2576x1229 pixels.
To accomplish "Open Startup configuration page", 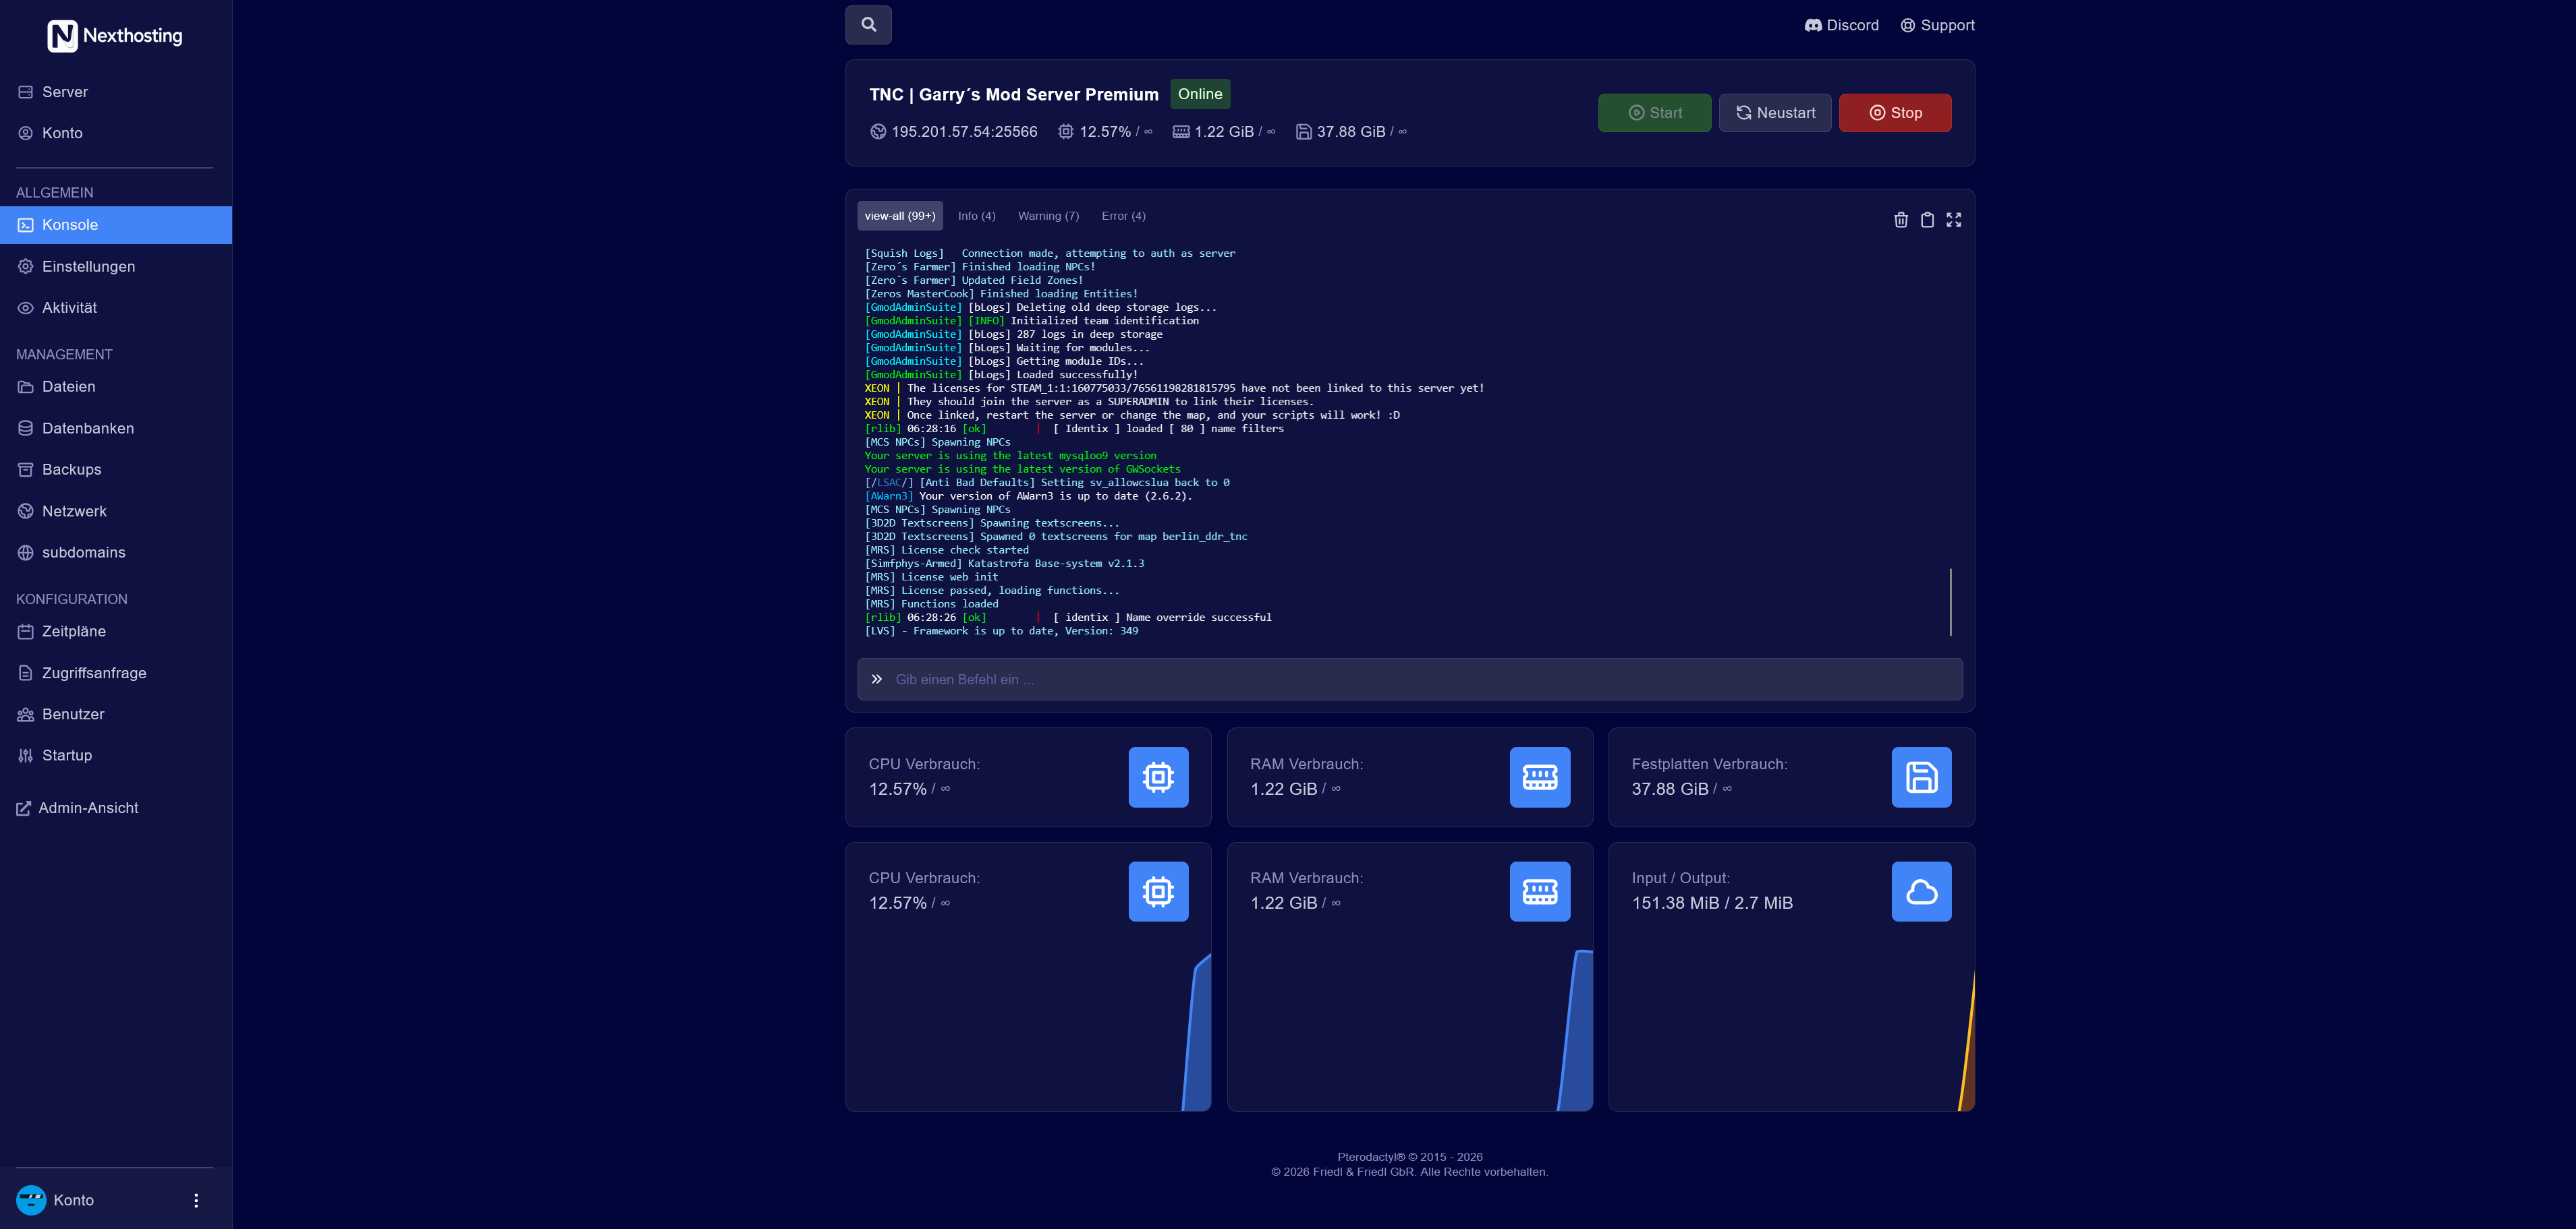I will [x=116, y=755].
